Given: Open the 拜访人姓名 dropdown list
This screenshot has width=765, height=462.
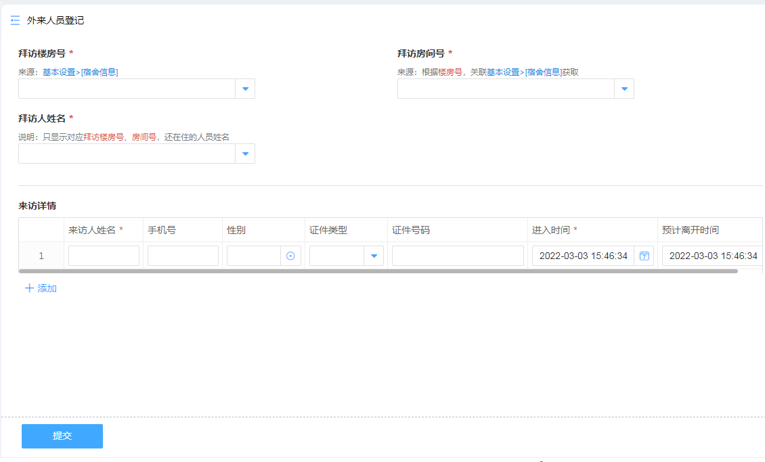Looking at the screenshot, I should pyautogui.click(x=245, y=154).
